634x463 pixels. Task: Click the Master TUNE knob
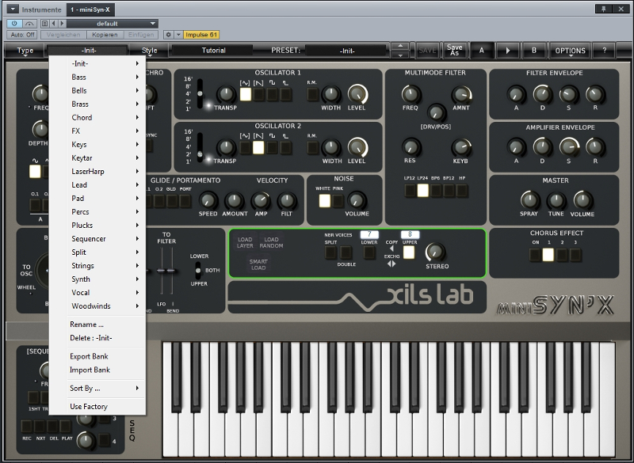[556, 200]
